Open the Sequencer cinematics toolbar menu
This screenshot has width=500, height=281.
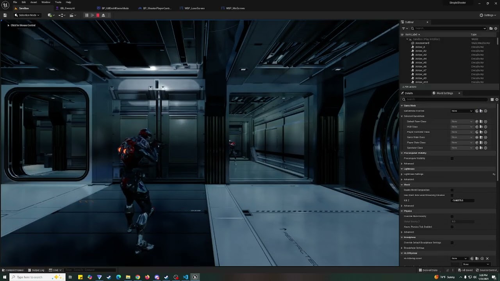point(73,15)
